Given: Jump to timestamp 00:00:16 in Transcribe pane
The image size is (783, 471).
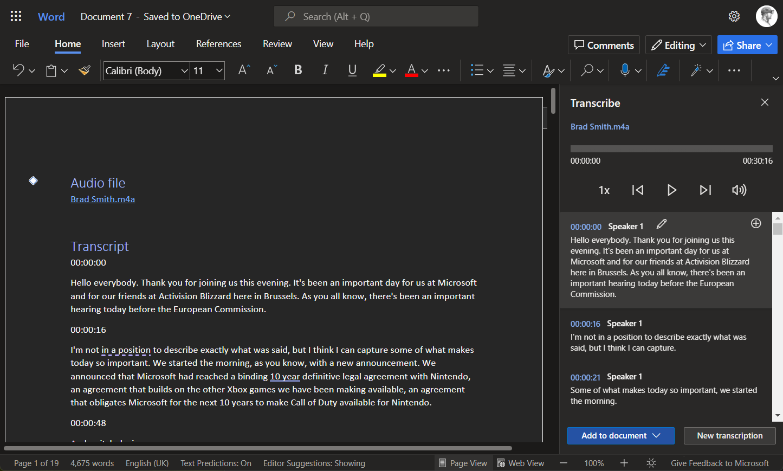Looking at the screenshot, I should point(585,324).
